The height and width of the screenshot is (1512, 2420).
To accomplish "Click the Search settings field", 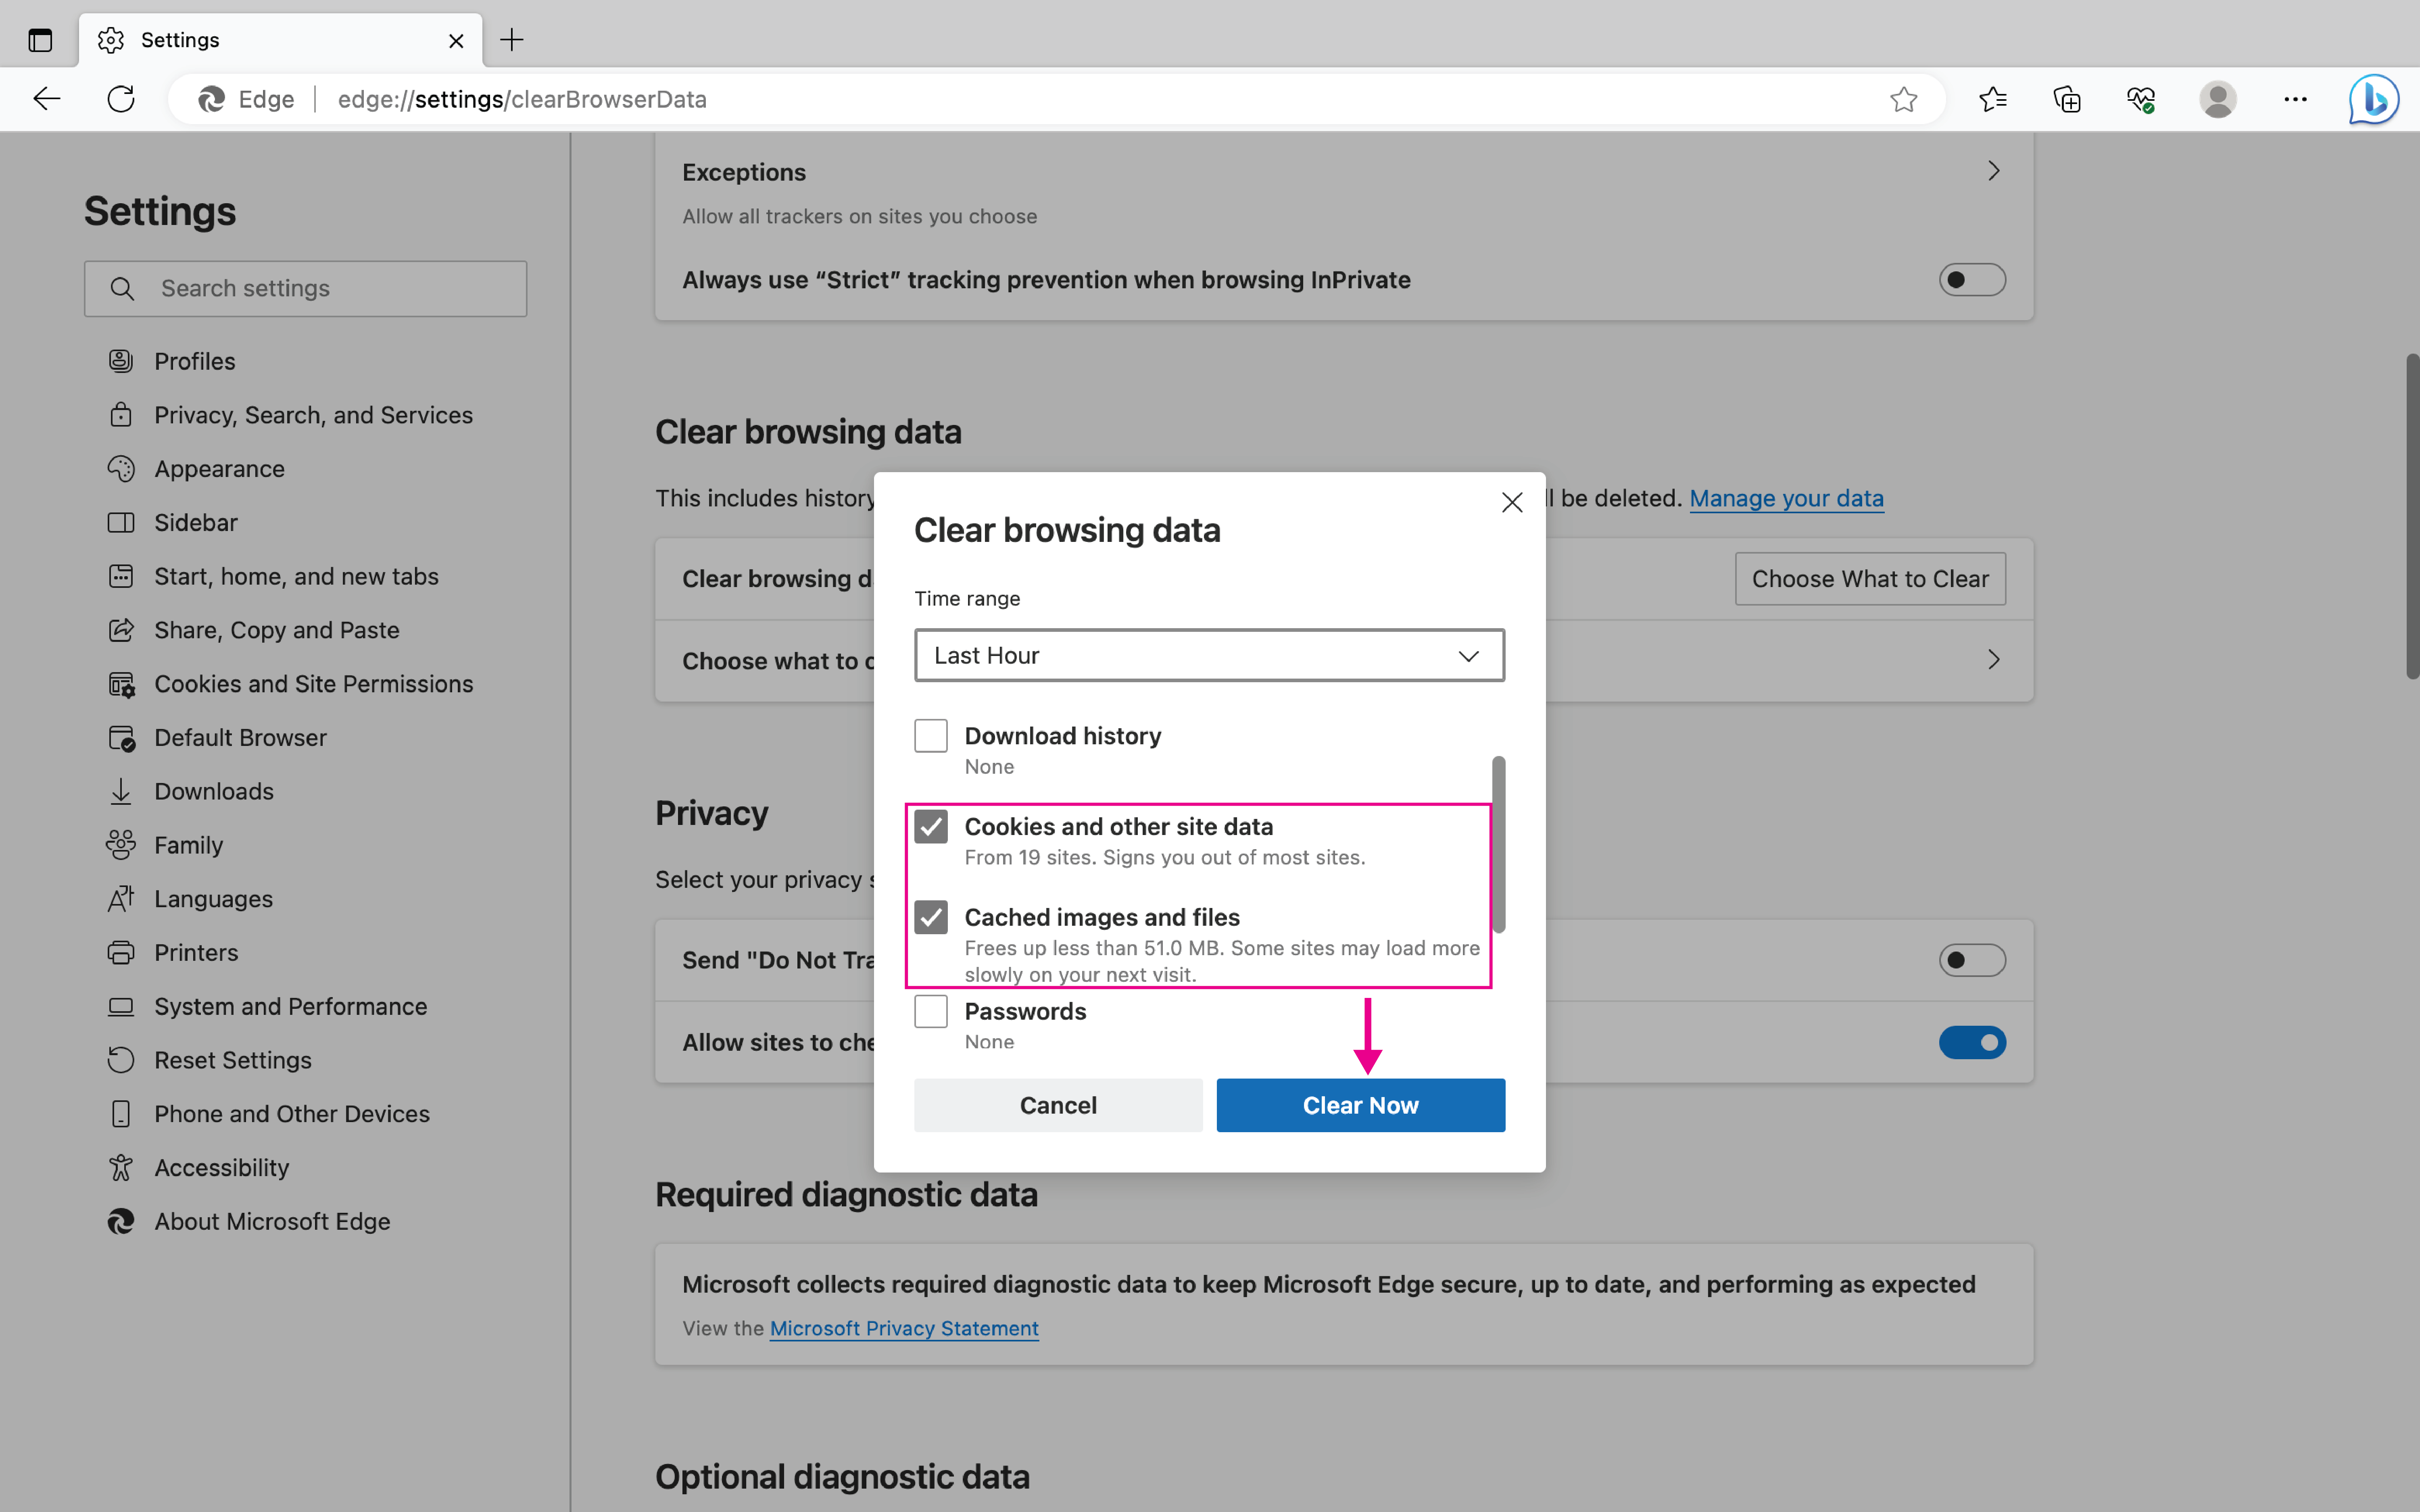I will (x=305, y=289).
